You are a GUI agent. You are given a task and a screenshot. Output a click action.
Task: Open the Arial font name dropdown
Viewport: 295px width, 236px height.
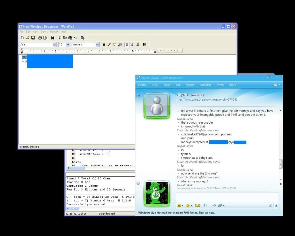[54, 45]
